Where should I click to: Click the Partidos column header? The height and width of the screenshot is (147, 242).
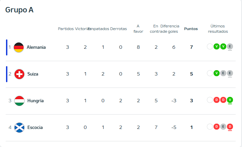[x=66, y=29]
